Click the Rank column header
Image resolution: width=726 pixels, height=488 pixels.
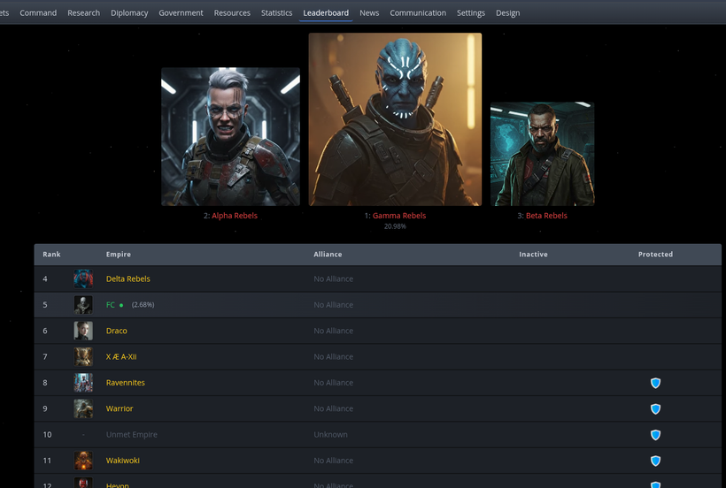pyautogui.click(x=51, y=255)
